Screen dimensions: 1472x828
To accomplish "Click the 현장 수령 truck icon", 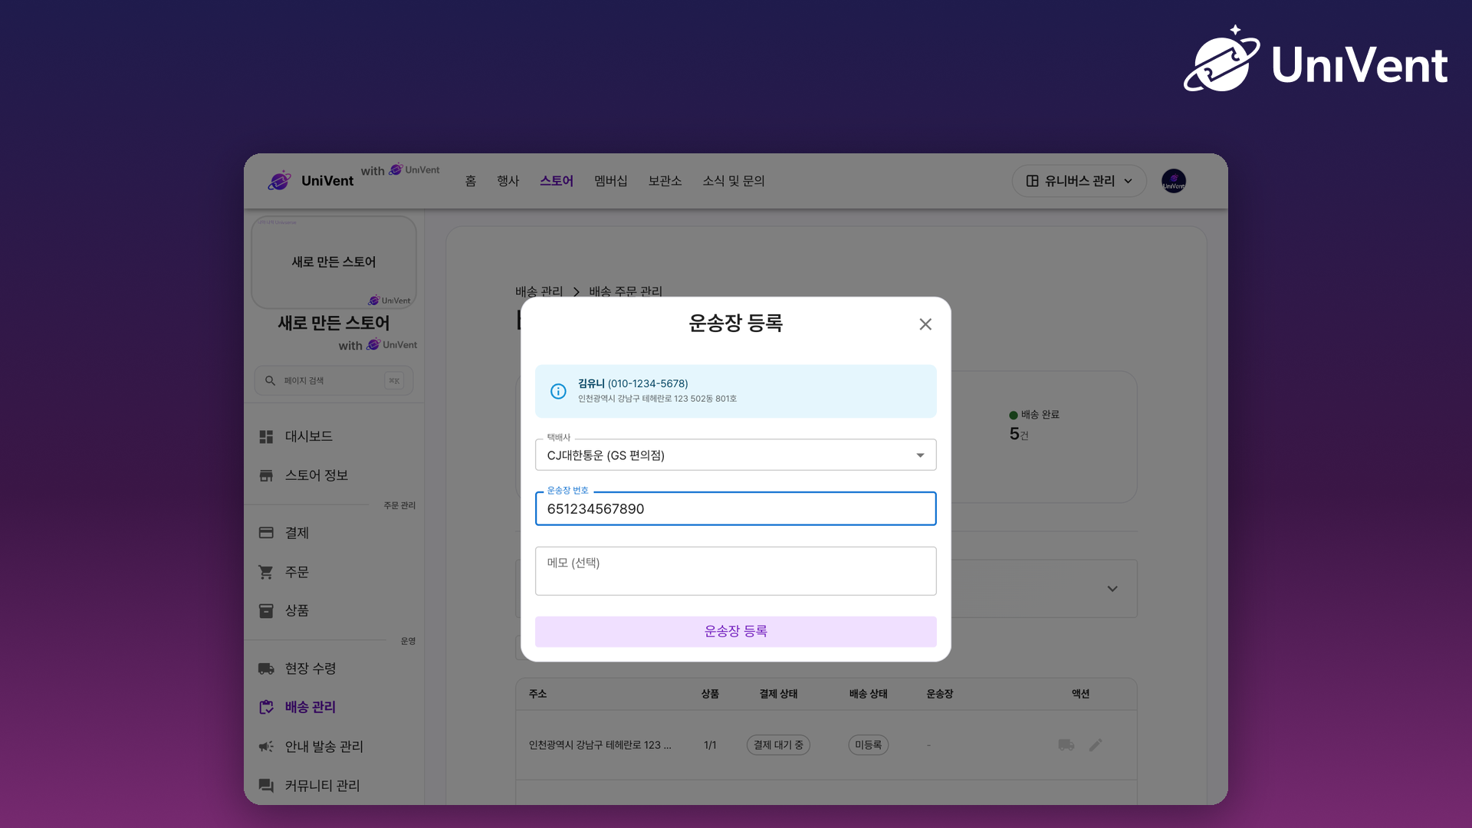I will pyautogui.click(x=266, y=669).
